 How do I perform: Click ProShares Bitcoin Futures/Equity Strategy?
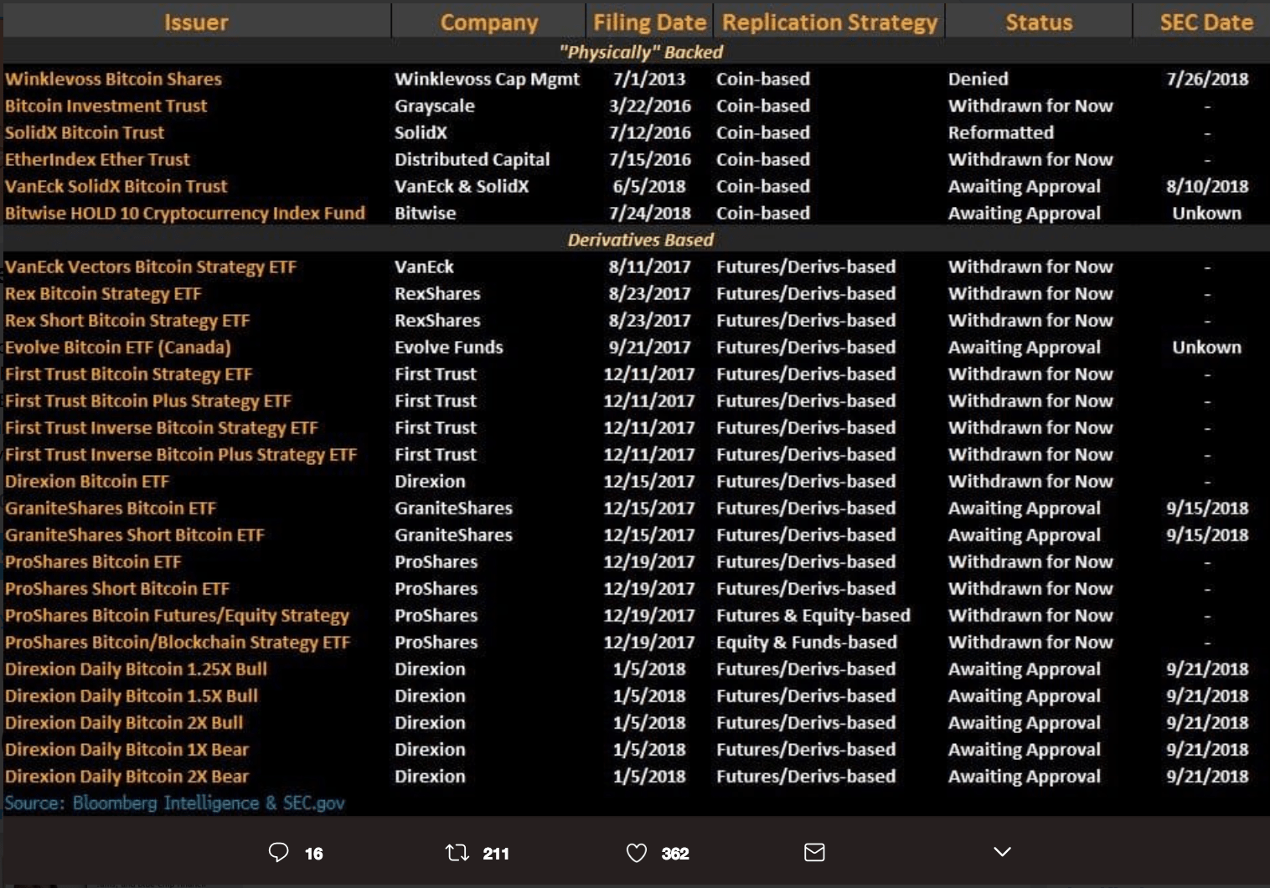click(x=177, y=615)
